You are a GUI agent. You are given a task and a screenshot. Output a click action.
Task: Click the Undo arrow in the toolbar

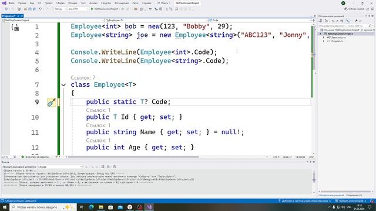(x=41, y=9)
